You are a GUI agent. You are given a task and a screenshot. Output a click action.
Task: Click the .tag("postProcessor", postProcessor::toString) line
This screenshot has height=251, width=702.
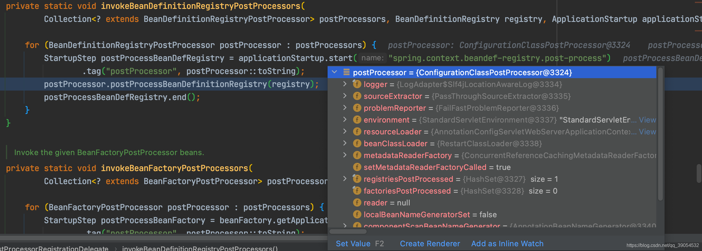coord(193,71)
